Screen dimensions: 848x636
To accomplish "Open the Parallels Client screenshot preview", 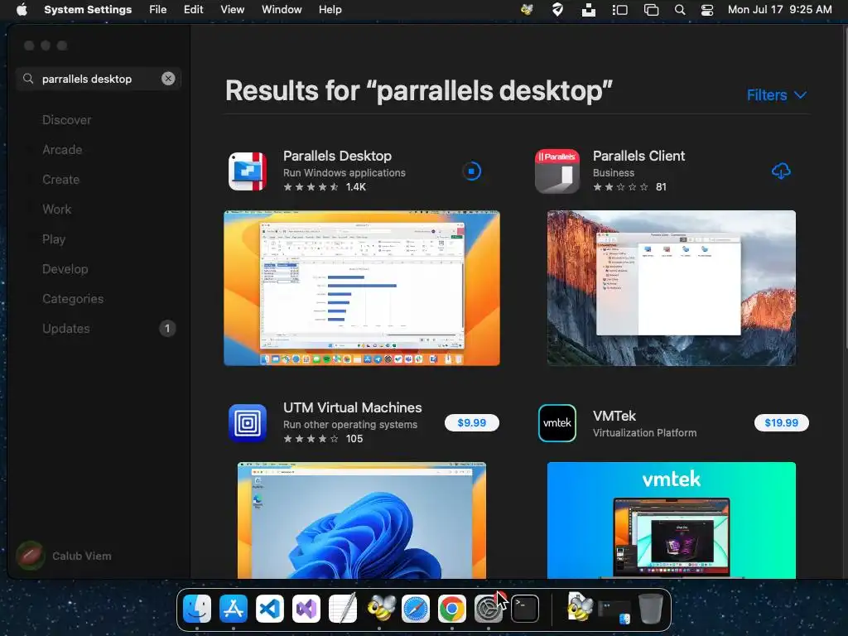I will click(x=671, y=288).
